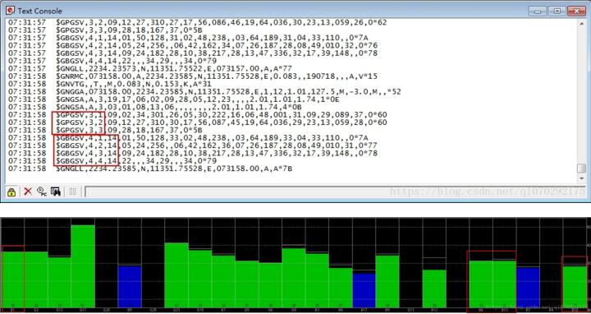Click the PC clock timestamp icon

click(42, 192)
